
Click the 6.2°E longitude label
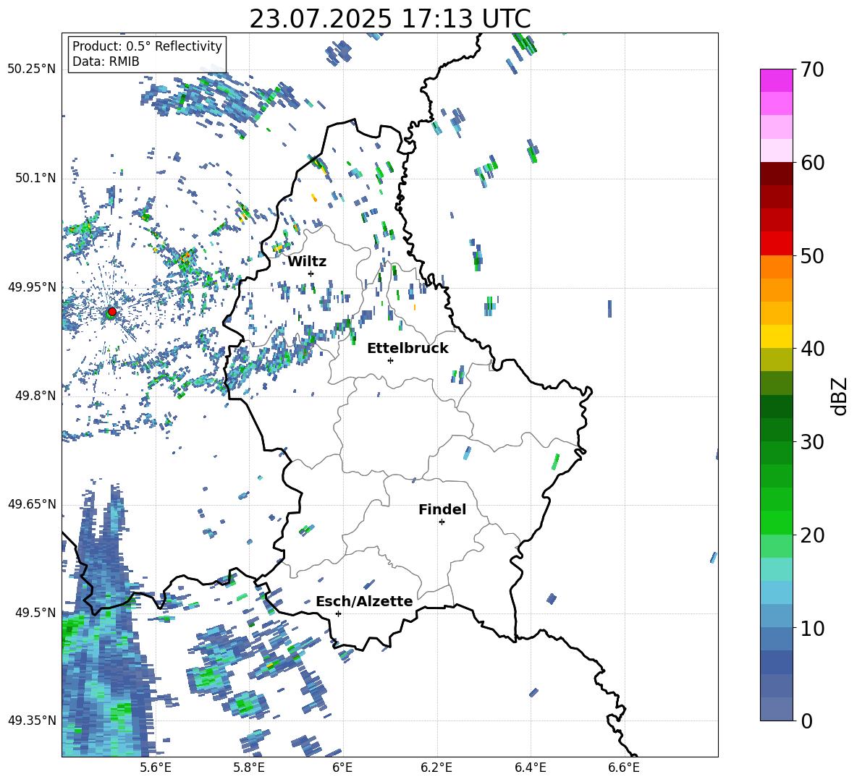point(436,768)
